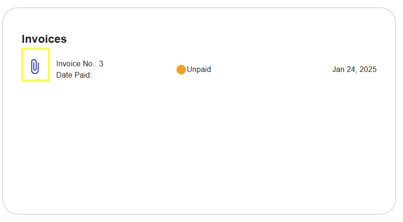Click the blue clip attachment glyph
The image size is (403, 222).
coord(35,66)
